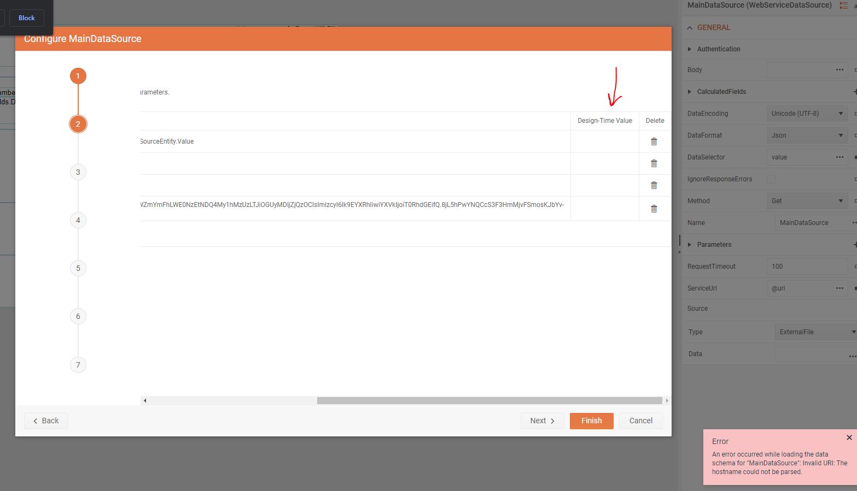Delete the bearer token row using trash icon

point(654,208)
